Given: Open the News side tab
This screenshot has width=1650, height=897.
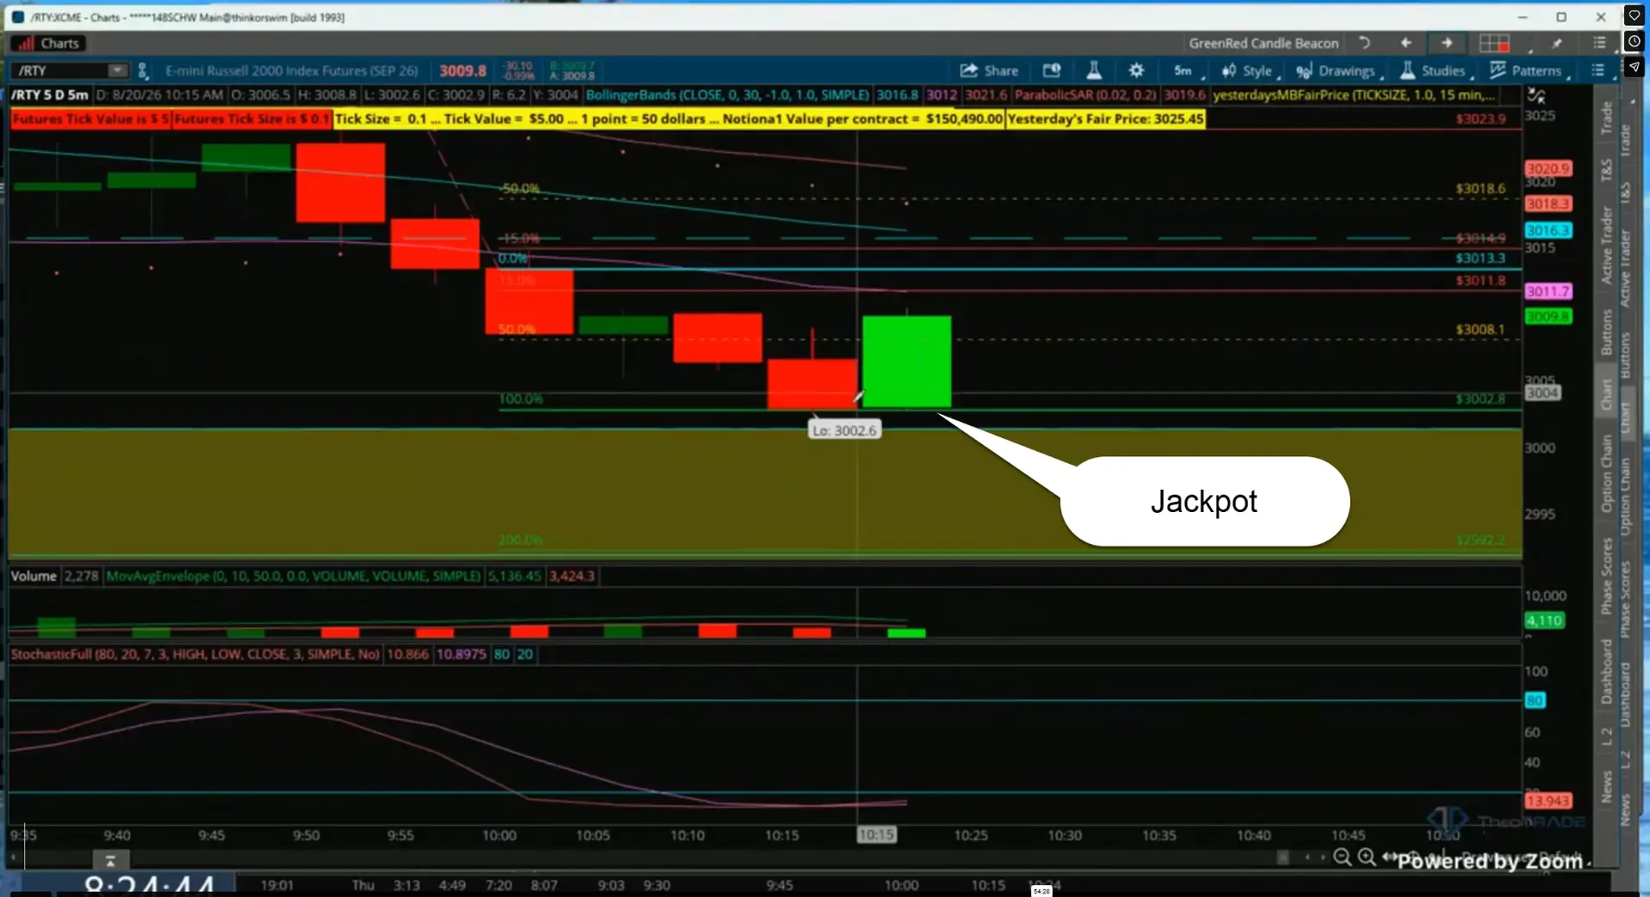Looking at the screenshot, I should point(1606,786).
